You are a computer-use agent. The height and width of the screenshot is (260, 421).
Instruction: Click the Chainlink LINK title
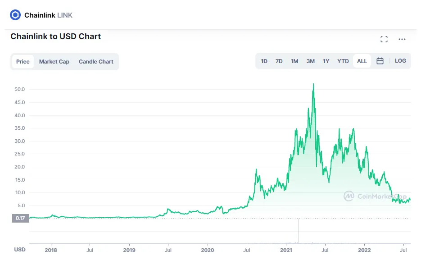(48, 15)
